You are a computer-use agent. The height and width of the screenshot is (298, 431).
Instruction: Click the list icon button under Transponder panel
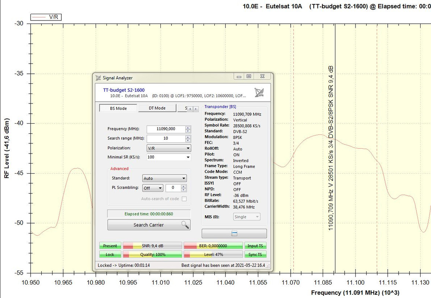click(234, 233)
